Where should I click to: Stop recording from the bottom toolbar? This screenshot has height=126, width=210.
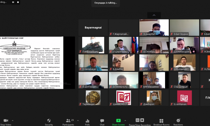click(x=142, y=120)
